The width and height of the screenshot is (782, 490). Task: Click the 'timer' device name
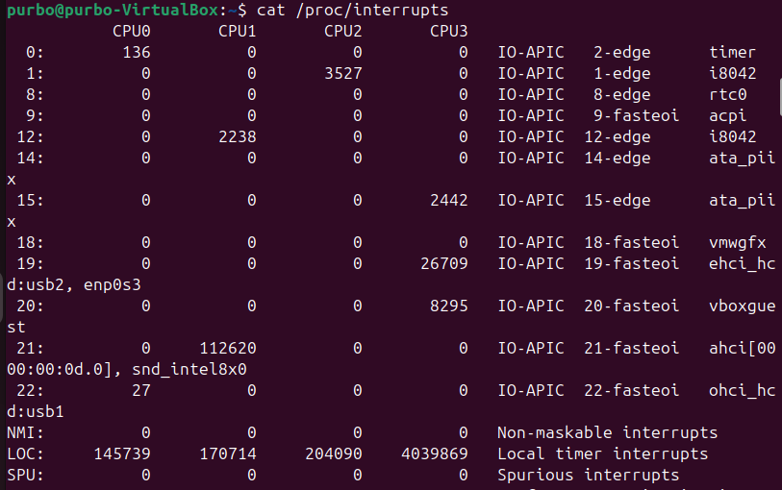coord(732,52)
